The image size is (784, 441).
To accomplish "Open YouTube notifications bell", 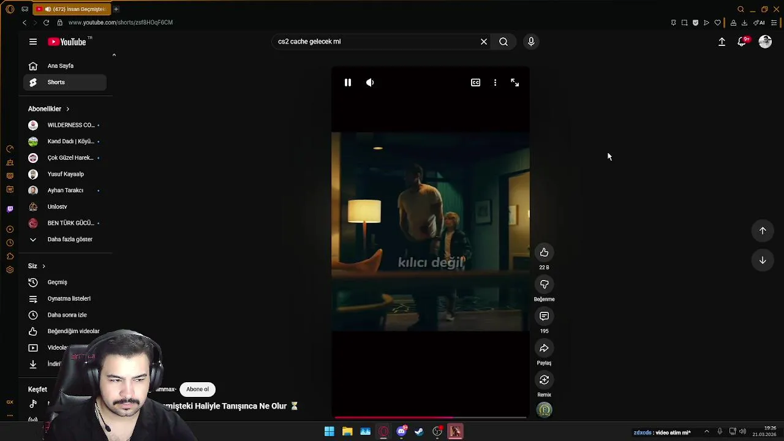I will (x=742, y=42).
